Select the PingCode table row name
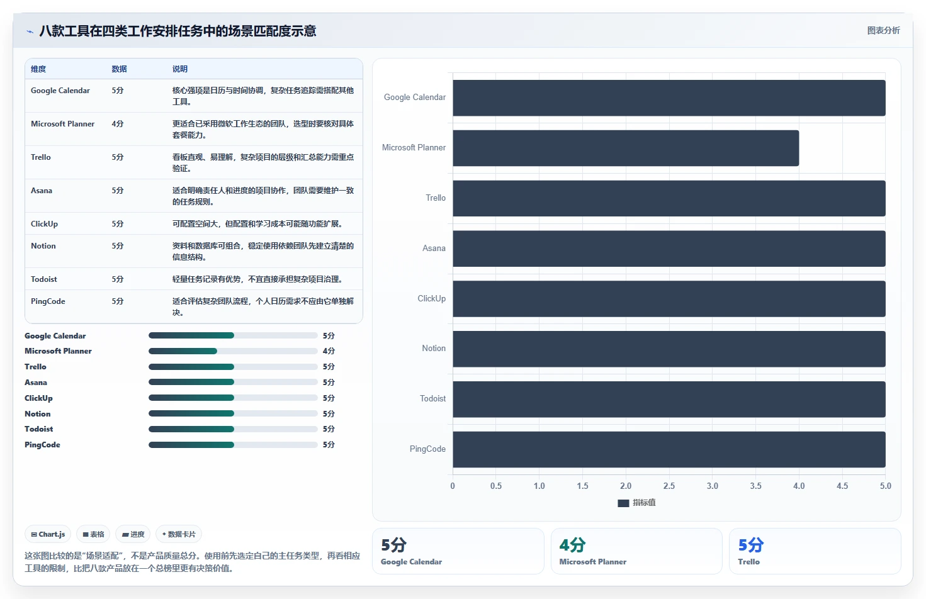This screenshot has height=599, width=926. (48, 301)
